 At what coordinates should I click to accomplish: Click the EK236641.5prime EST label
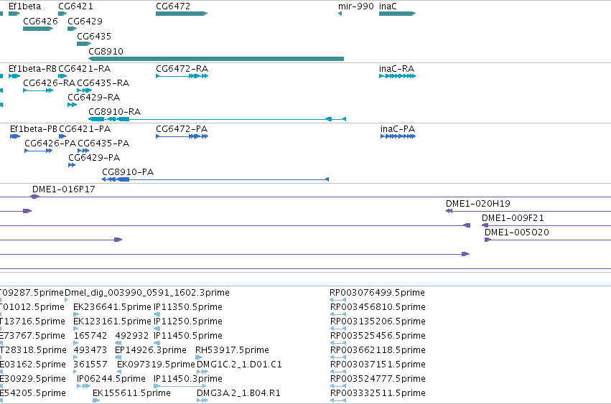(x=112, y=307)
